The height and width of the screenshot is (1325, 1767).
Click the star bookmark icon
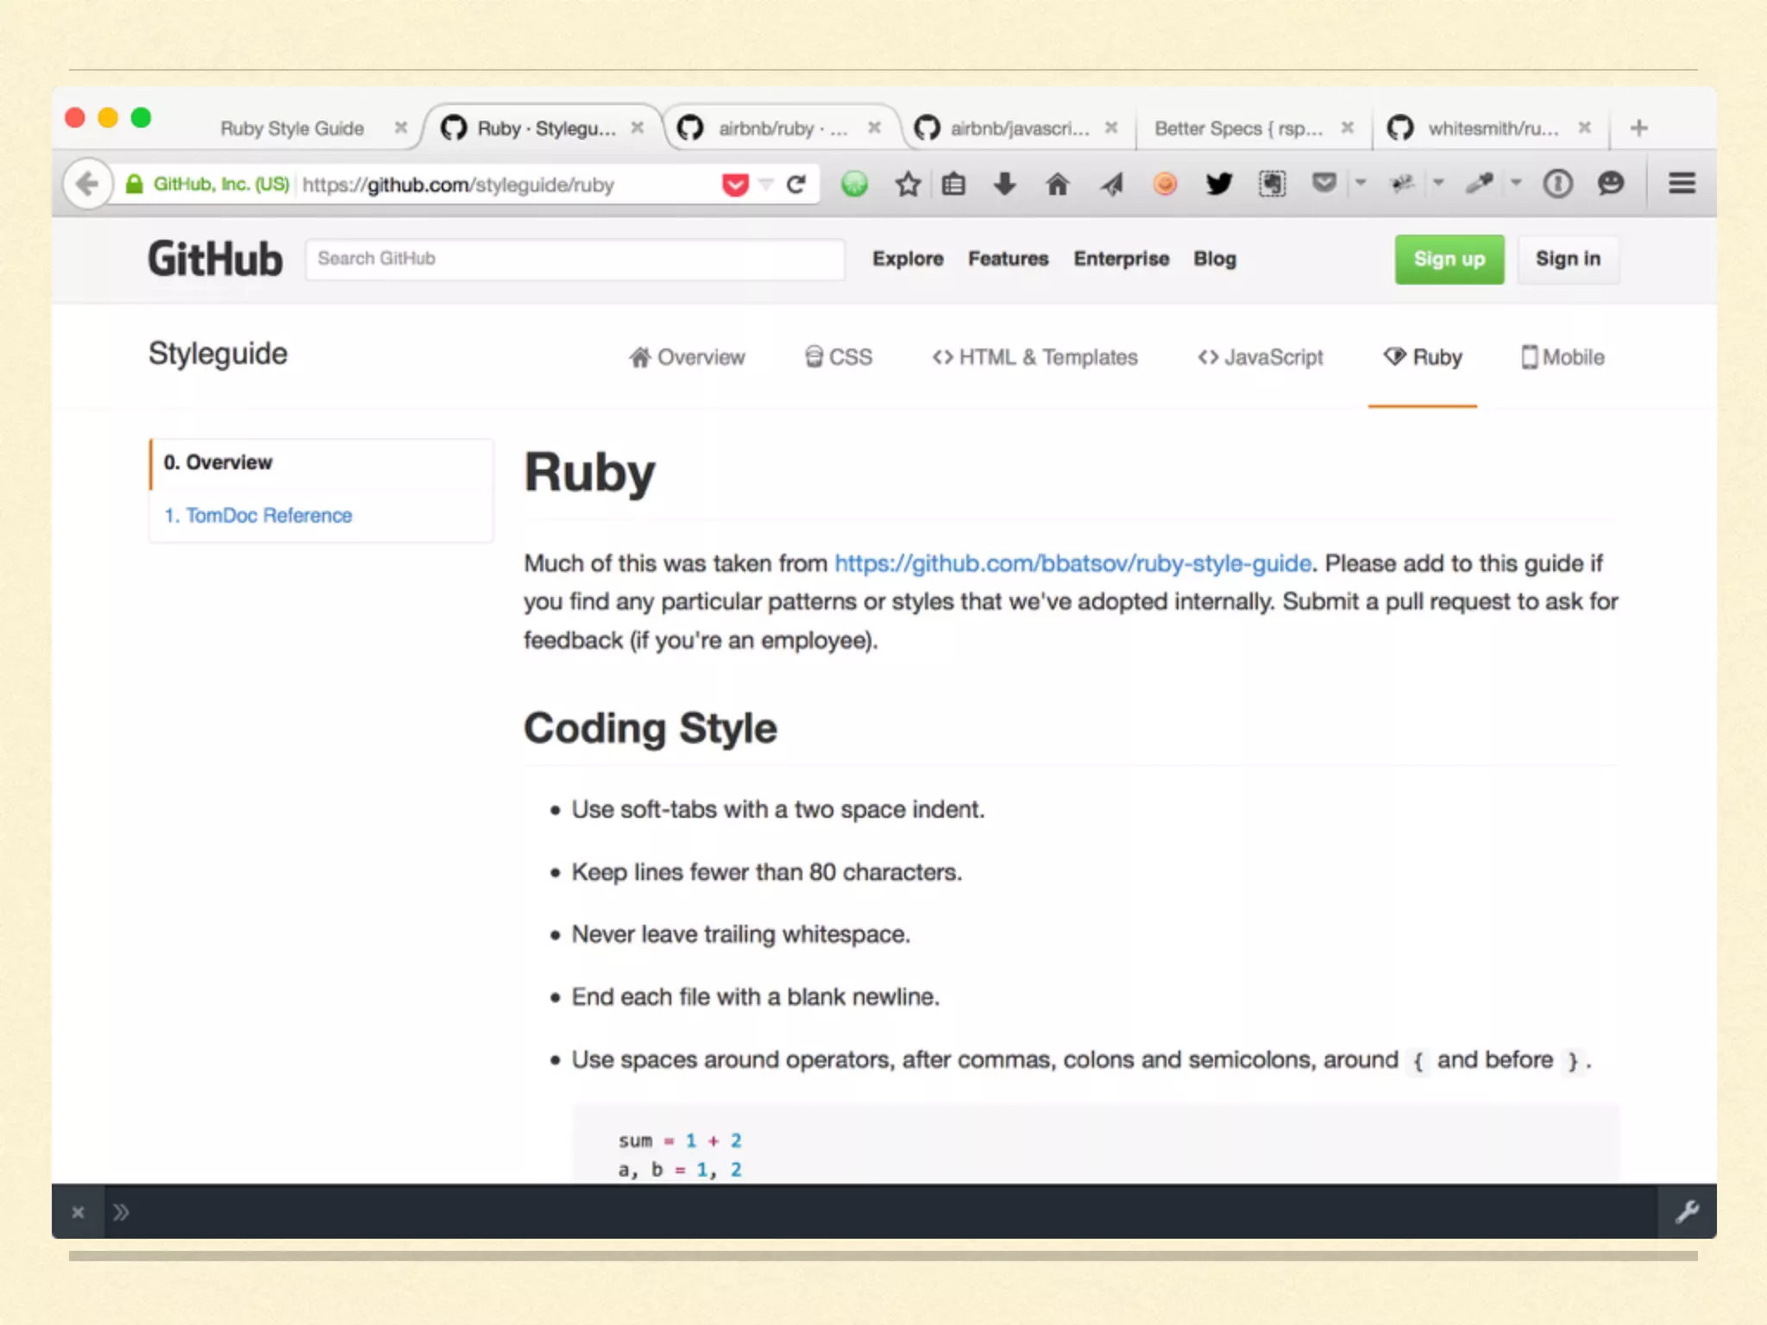point(907,184)
